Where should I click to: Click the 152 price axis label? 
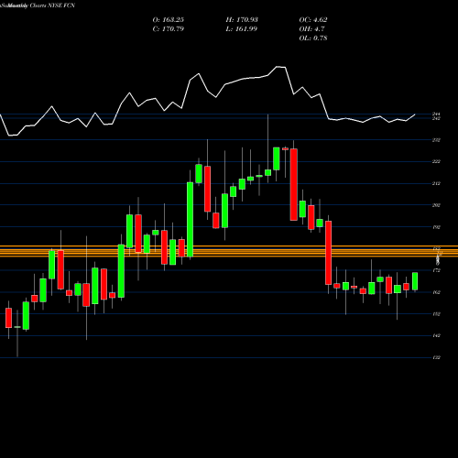click(436, 314)
